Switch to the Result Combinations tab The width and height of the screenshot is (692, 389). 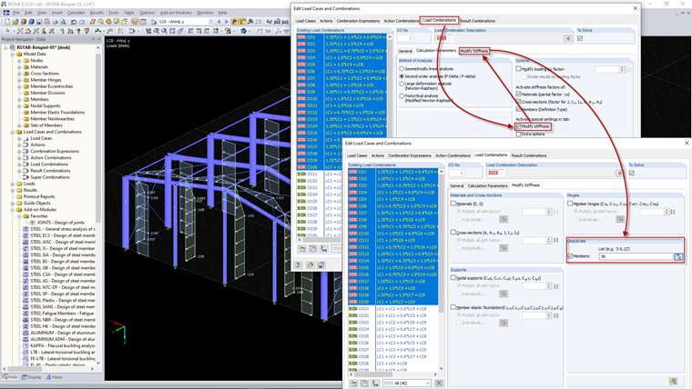529,155
